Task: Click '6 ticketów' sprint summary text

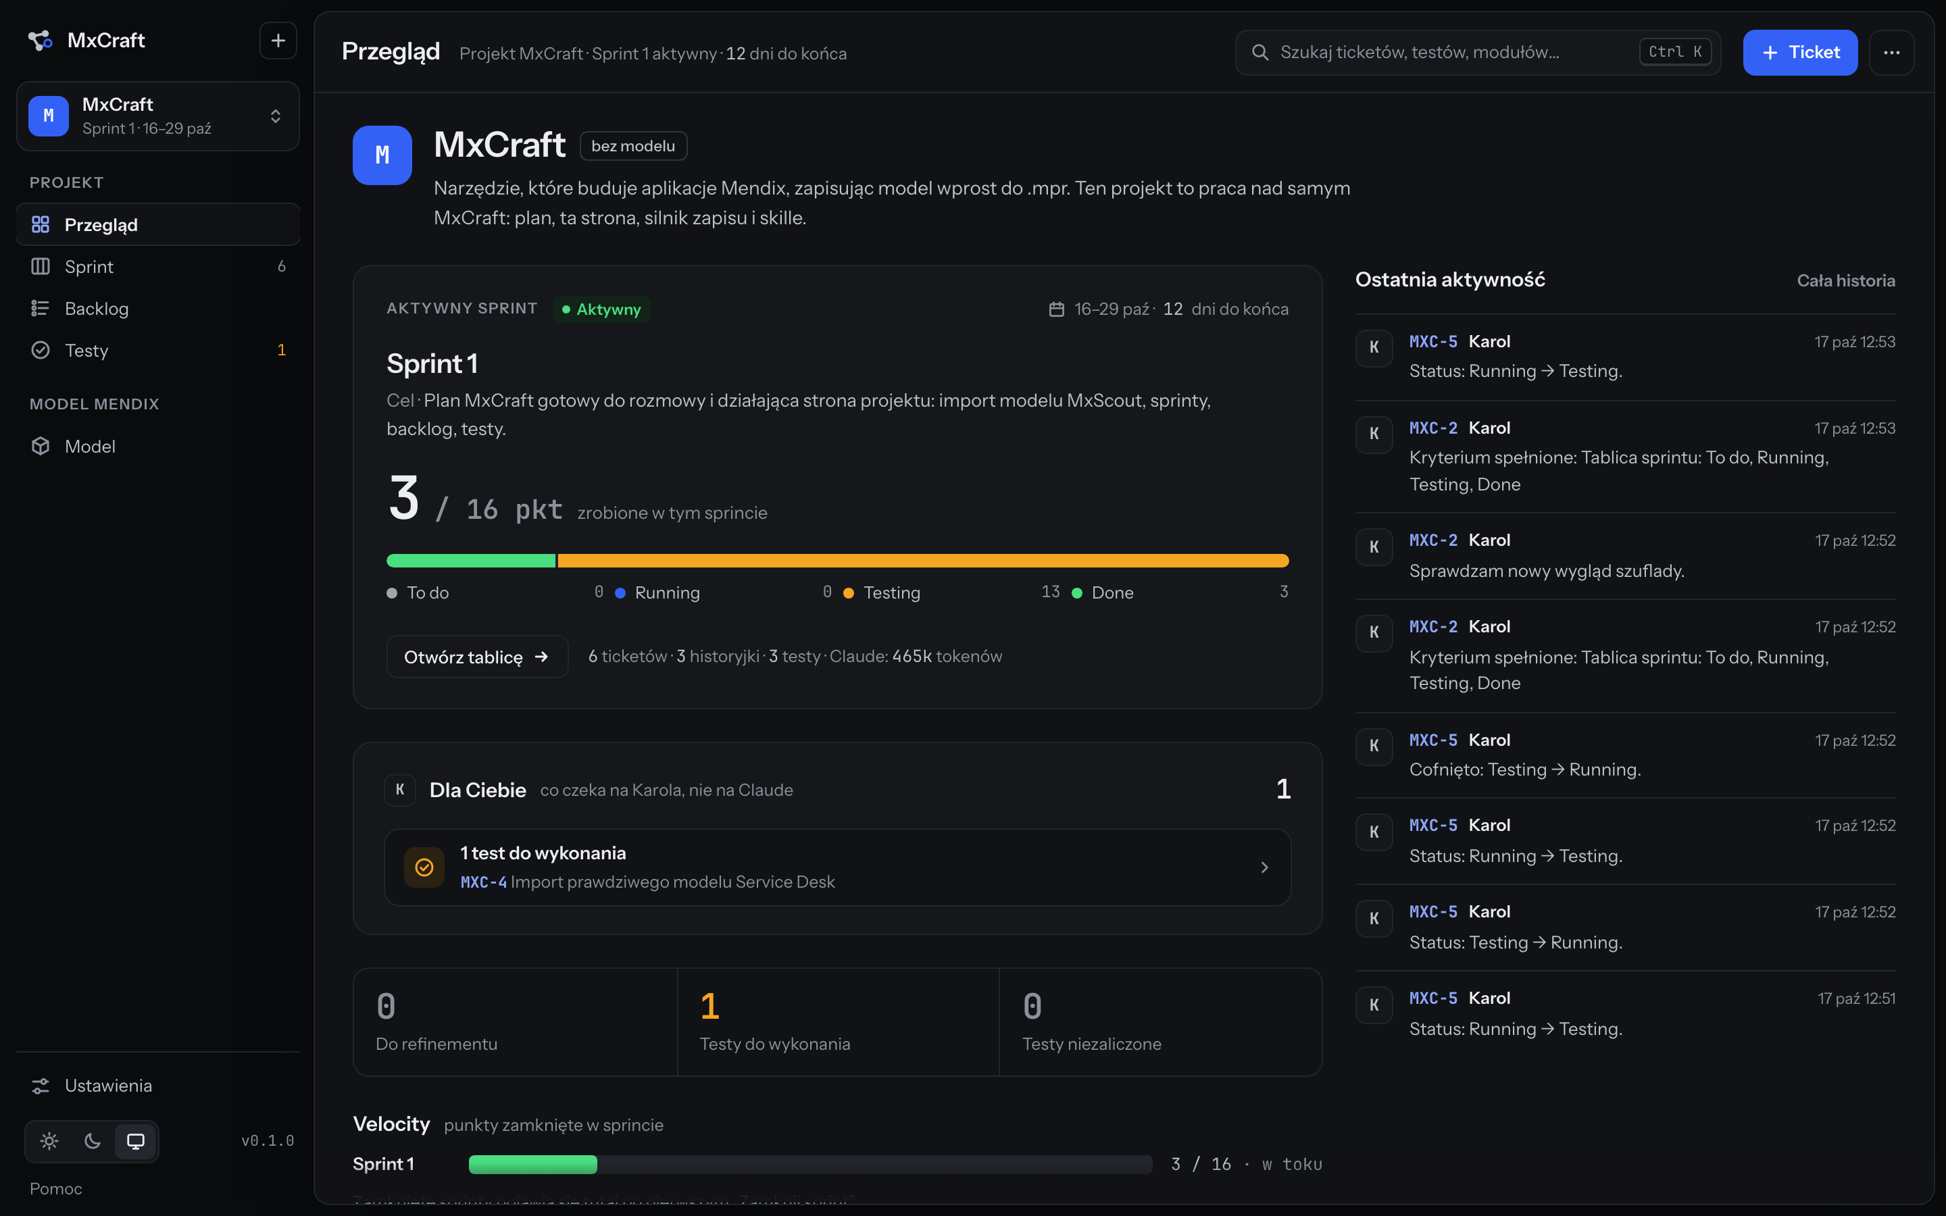Action: pos(627,656)
